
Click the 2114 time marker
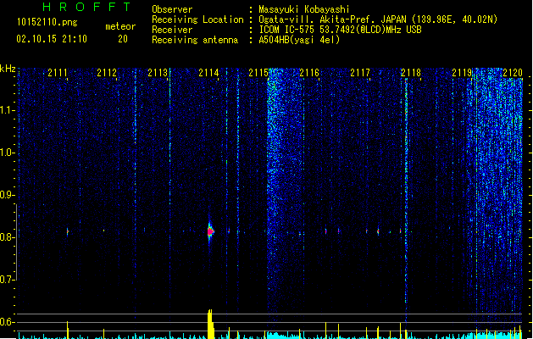pyautogui.click(x=208, y=72)
